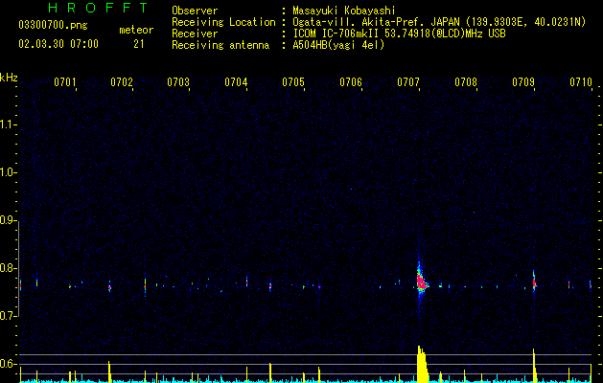Click the 0709 time marker

click(523, 82)
